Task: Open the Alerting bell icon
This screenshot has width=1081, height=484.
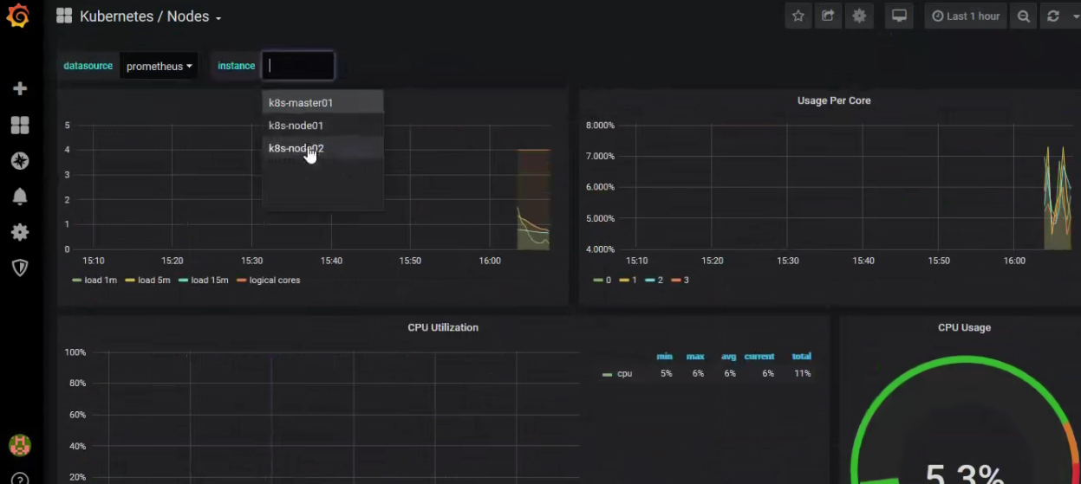Action: [20, 197]
